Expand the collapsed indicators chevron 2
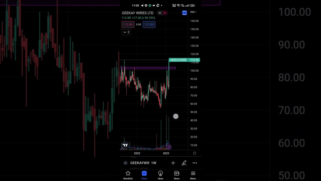This screenshot has width=321, height=181. (x=126, y=32)
